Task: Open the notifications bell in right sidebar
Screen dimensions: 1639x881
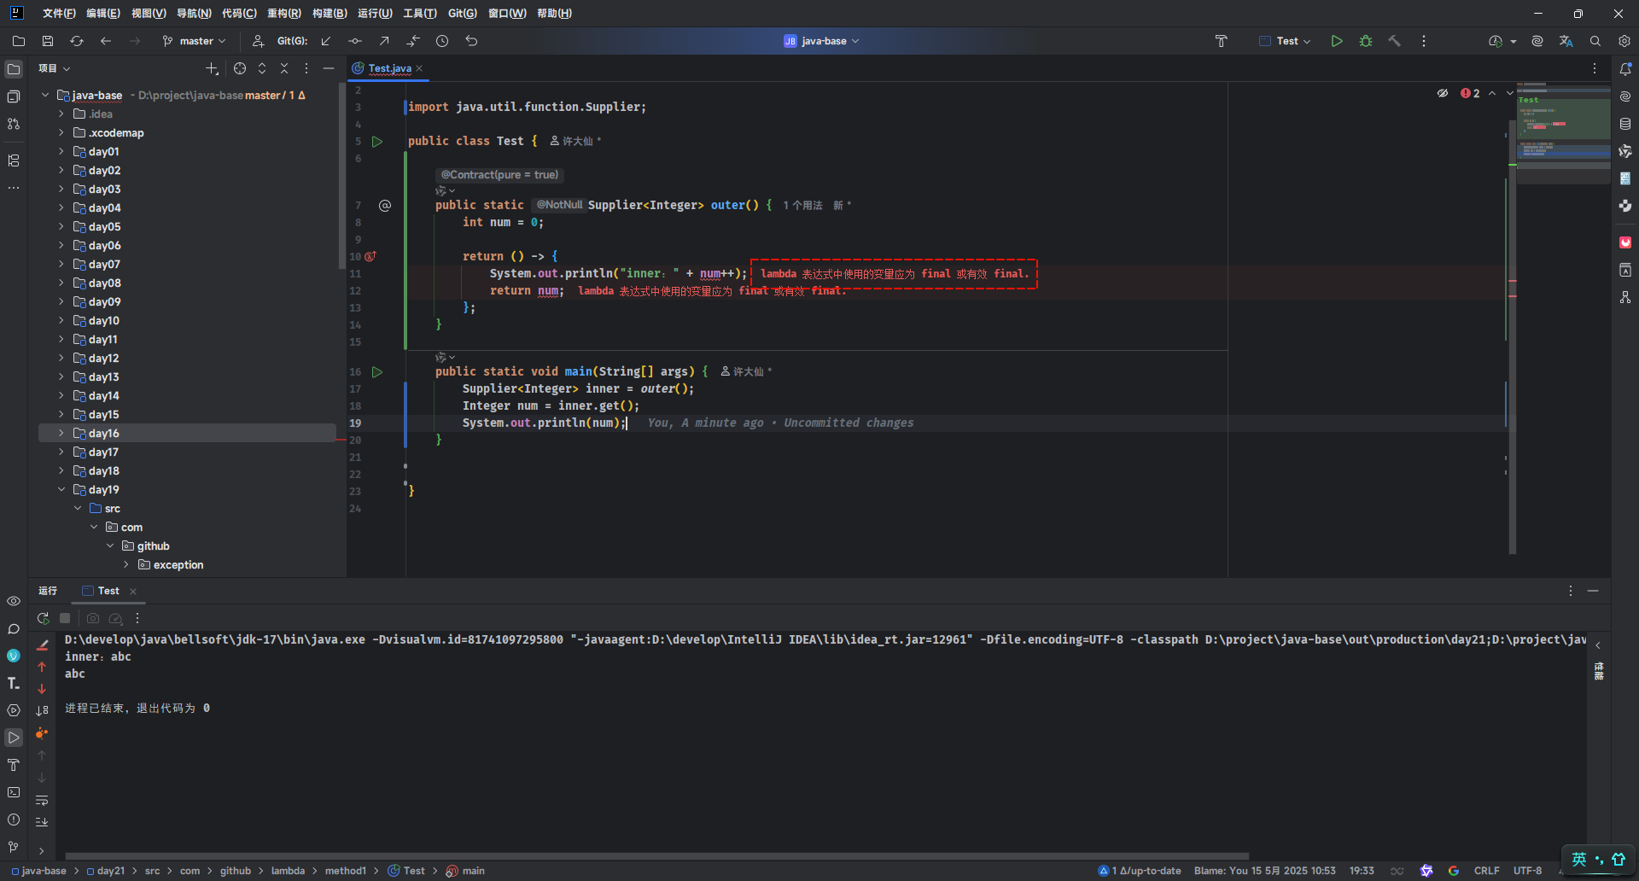Action: [x=1625, y=69]
